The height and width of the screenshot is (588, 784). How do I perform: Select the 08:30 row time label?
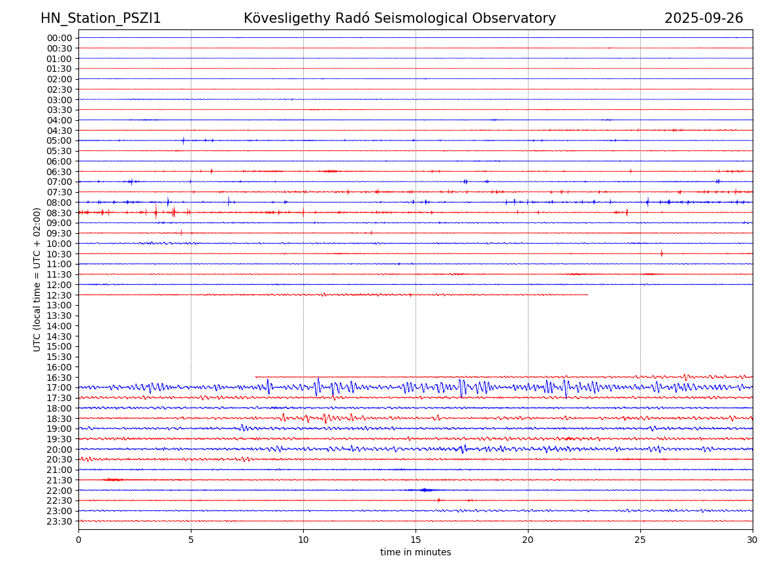(x=59, y=213)
